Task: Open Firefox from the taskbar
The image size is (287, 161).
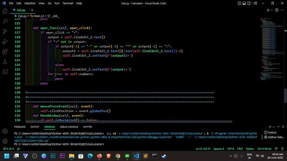Action: pos(99,156)
